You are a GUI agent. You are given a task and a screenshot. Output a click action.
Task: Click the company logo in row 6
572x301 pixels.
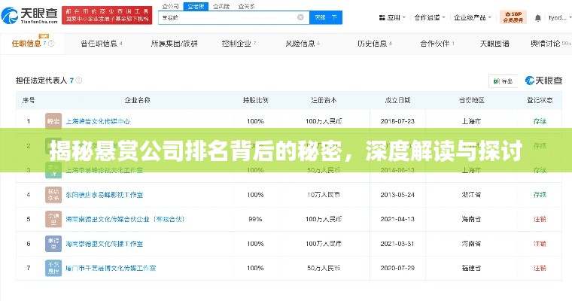pos(53,243)
